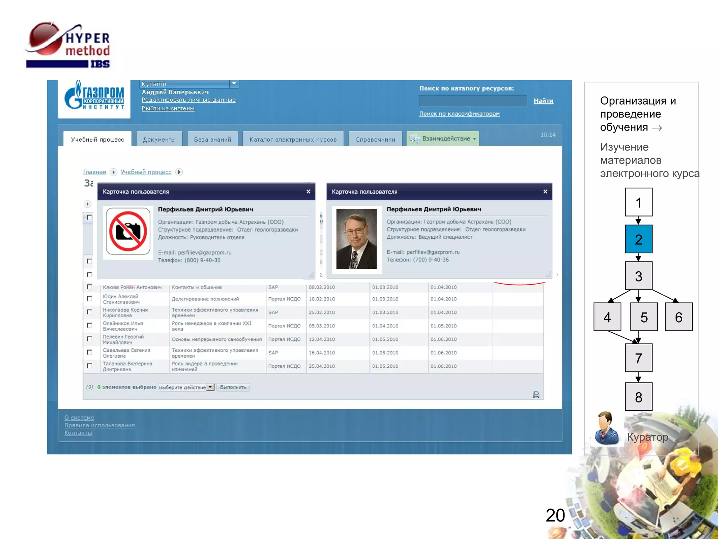The width and height of the screenshot is (718, 539).
Task: Open the Каталог электронных курсов tab
Action: coord(293,139)
